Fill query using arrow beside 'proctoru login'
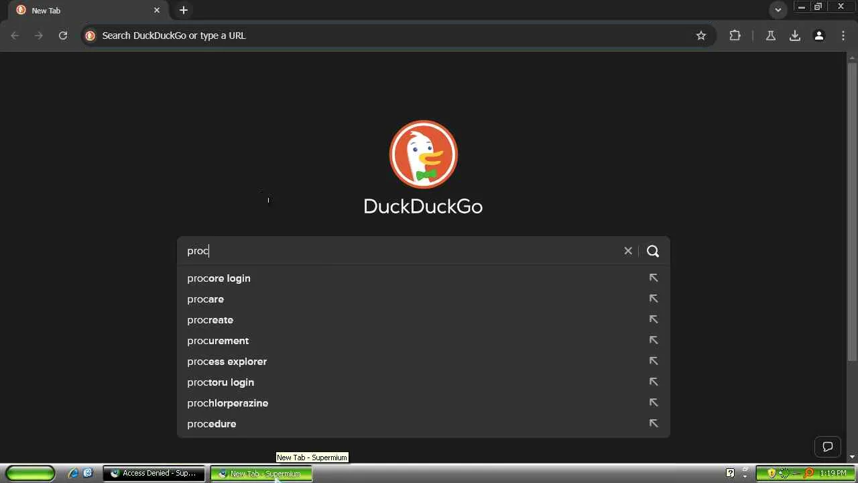The width and height of the screenshot is (858, 483). coord(654,382)
